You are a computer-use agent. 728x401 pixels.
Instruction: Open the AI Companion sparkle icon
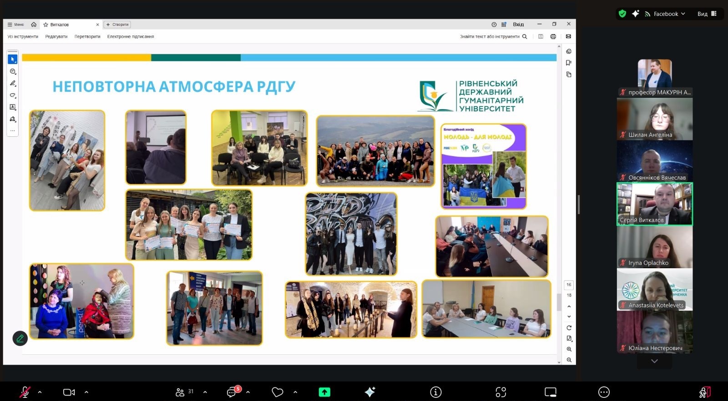(x=369, y=392)
